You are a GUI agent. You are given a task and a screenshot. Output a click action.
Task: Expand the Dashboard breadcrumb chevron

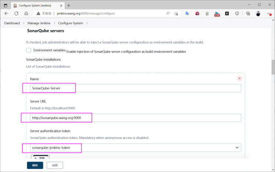click(24, 23)
